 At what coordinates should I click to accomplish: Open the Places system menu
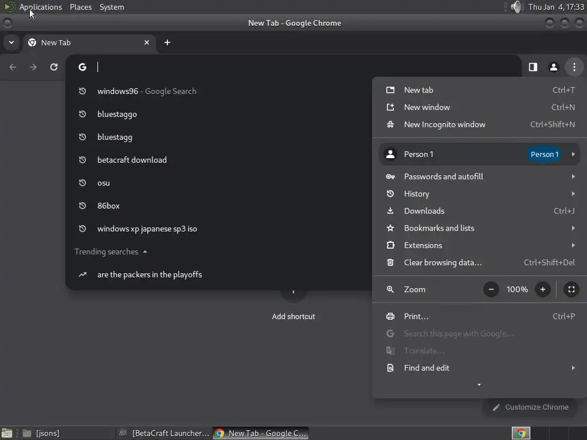coord(81,7)
